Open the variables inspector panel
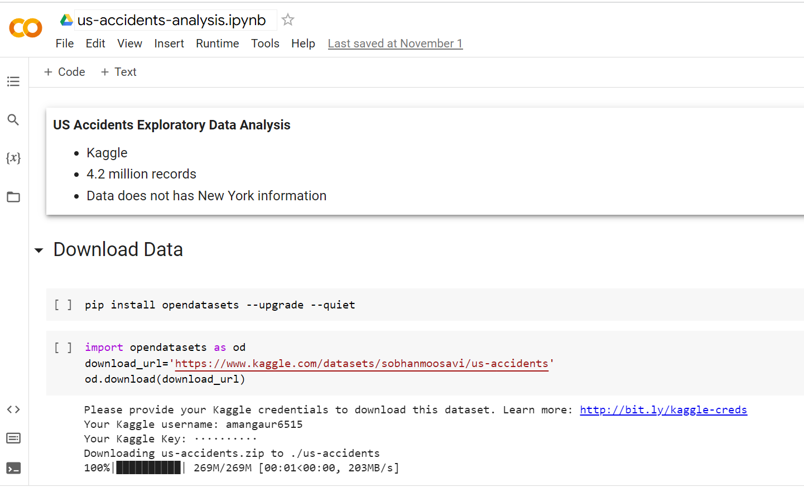This screenshot has width=804, height=487. tap(13, 158)
